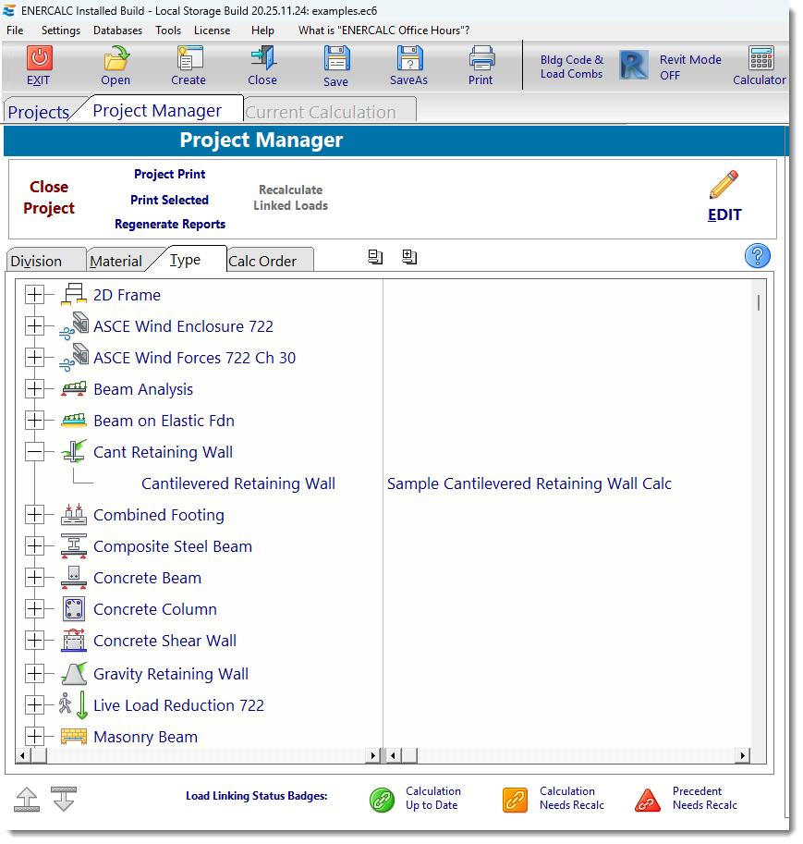This screenshot has width=803, height=844.
Task: Click the Close Project button
Action: tap(49, 197)
